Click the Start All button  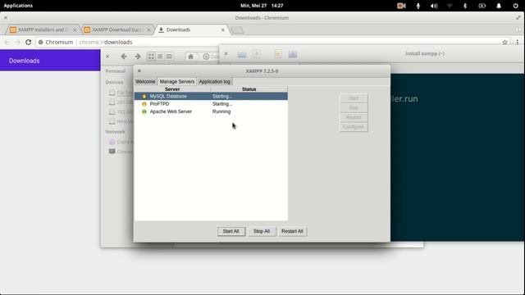[231, 231]
